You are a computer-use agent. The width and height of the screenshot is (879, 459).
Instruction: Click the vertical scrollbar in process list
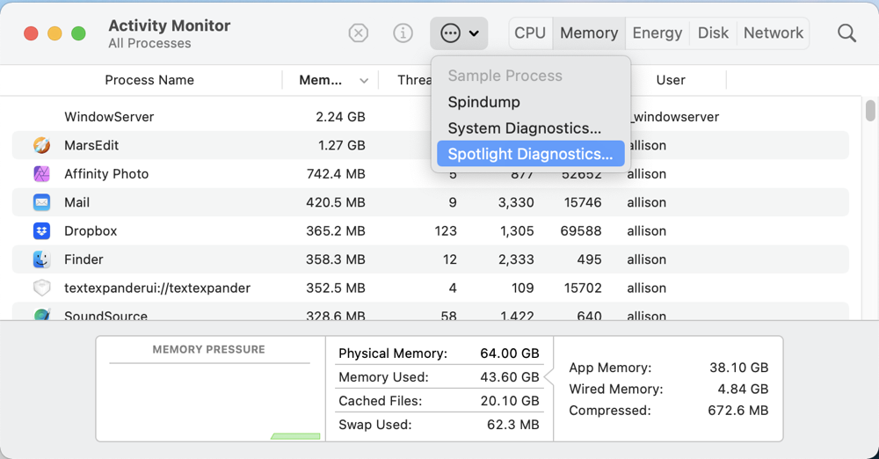(870, 111)
